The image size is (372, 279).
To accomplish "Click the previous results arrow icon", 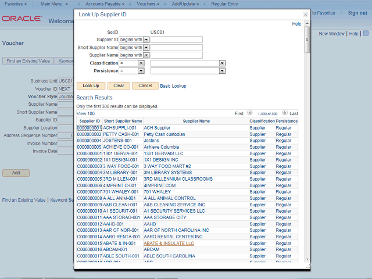I will click(250, 113).
